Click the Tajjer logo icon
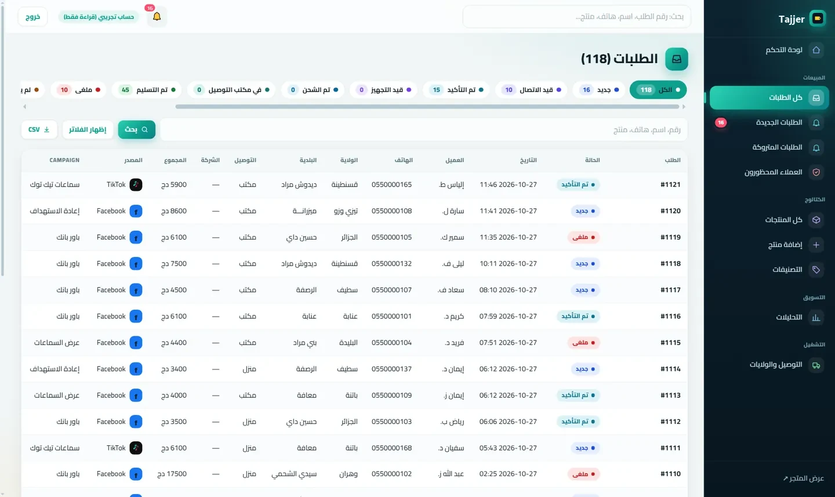This screenshot has width=835, height=497. (818, 19)
